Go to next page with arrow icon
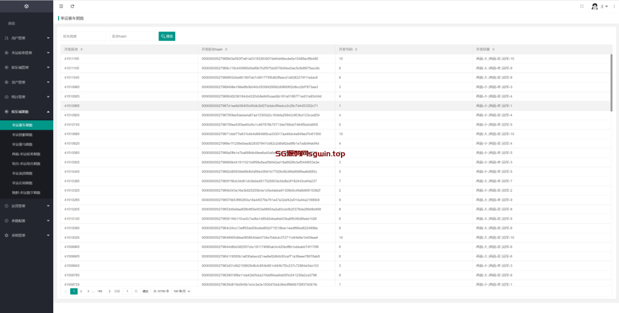 [110, 291]
